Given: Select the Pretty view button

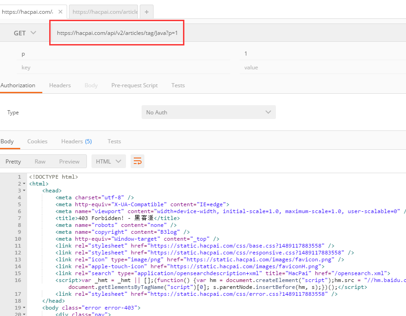Looking at the screenshot, I should [13, 161].
